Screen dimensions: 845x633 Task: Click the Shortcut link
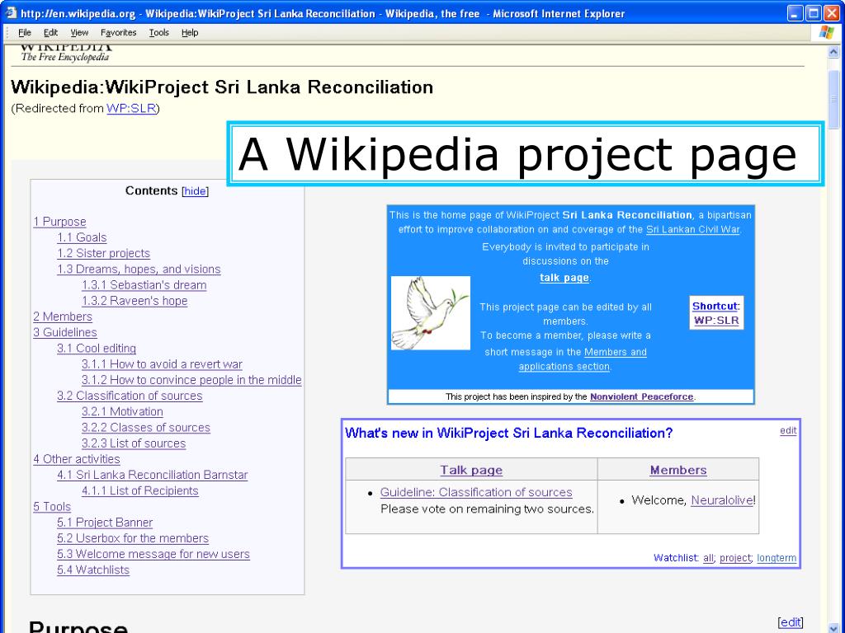click(715, 306)
